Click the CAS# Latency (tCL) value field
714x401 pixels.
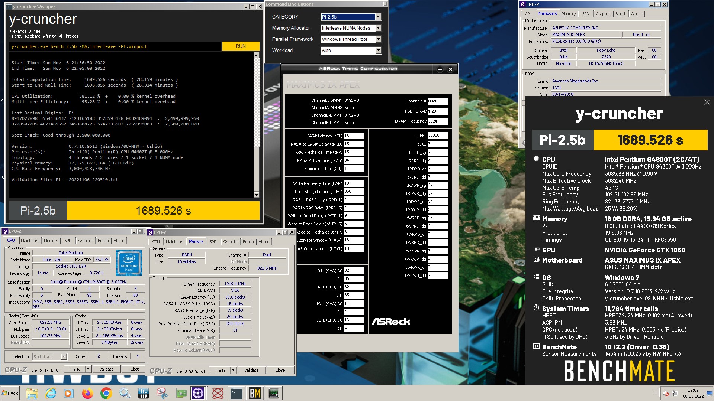tap(354, 136)
